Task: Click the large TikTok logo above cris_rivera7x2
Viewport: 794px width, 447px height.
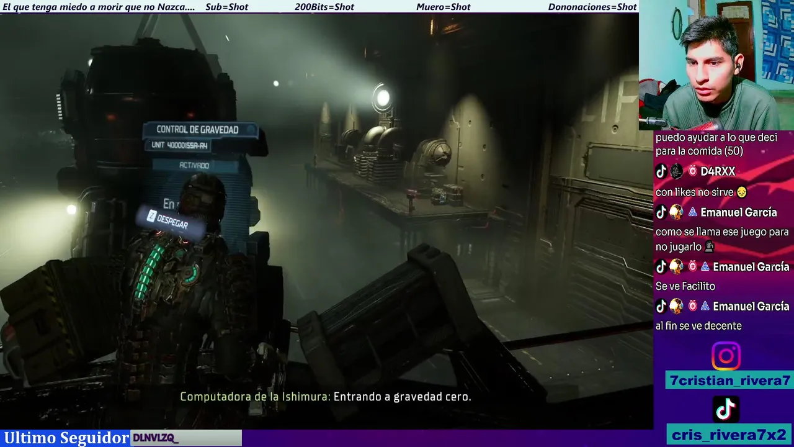Action: point(726,409)
